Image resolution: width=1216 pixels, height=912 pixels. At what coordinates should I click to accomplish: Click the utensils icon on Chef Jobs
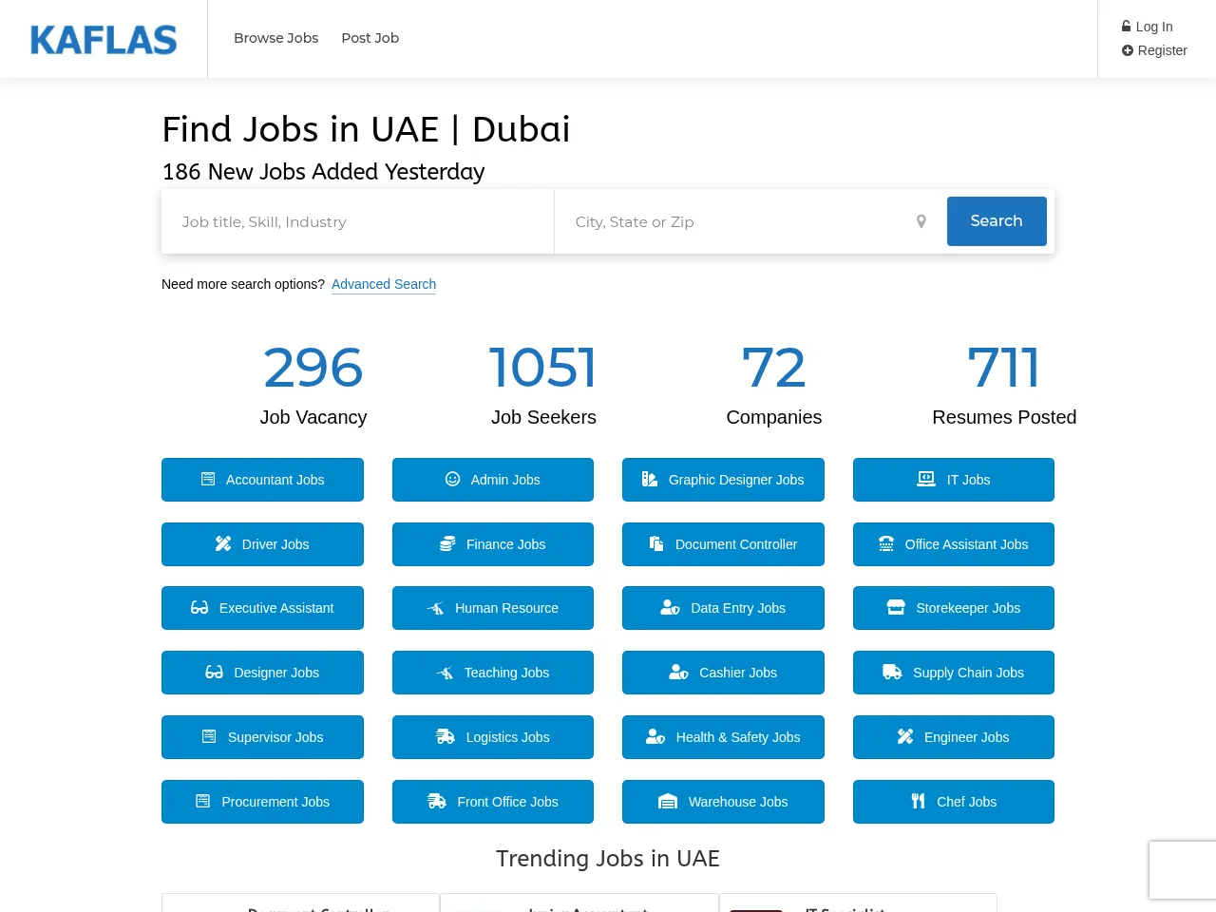pos(918,801)
